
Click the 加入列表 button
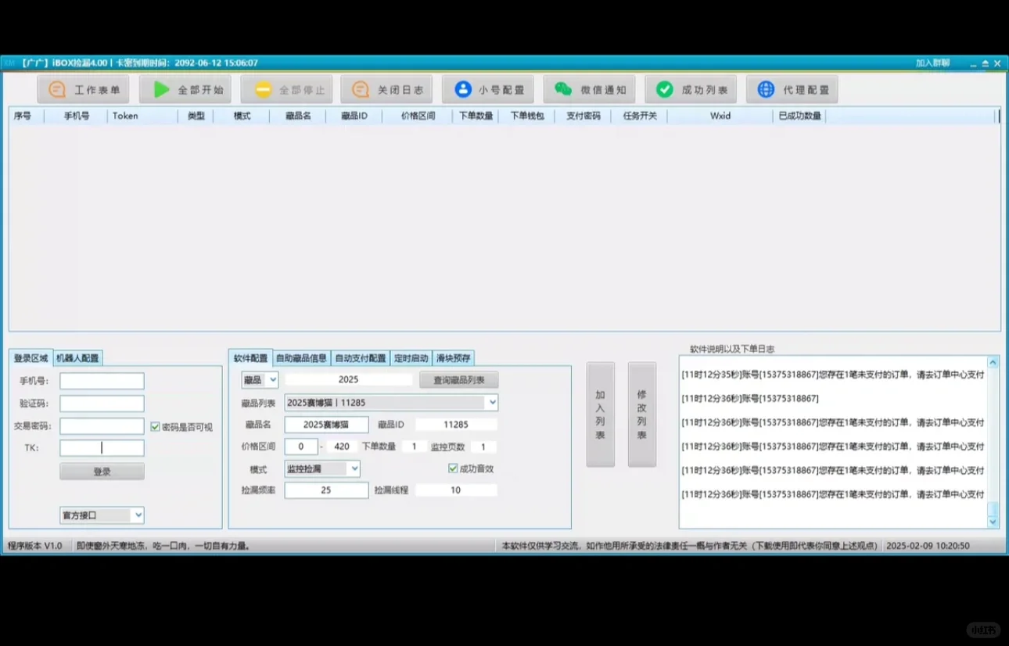pyautogui.click(x=601, y=415)
